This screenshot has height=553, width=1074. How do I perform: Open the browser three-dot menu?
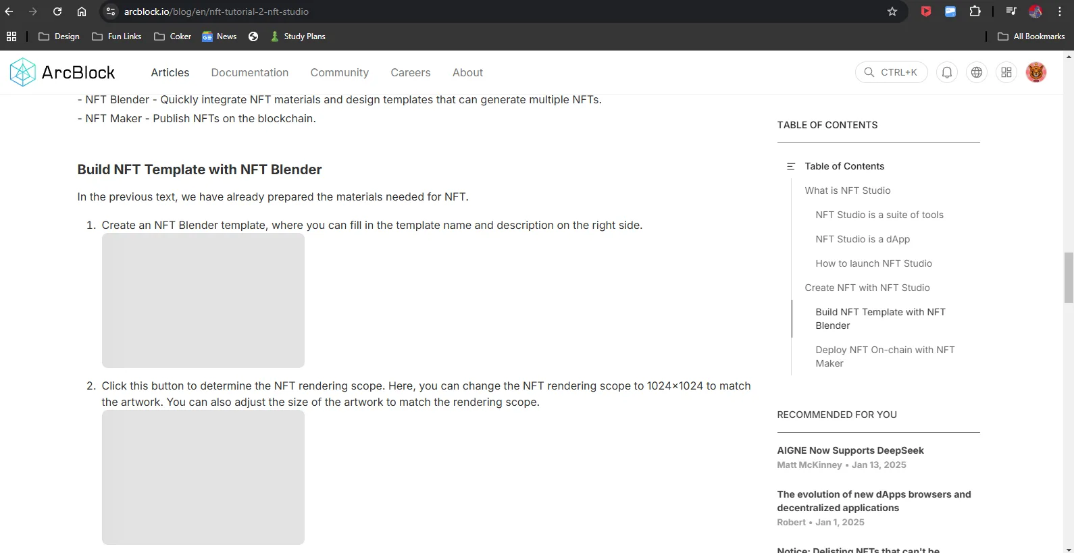[1060, 11]
